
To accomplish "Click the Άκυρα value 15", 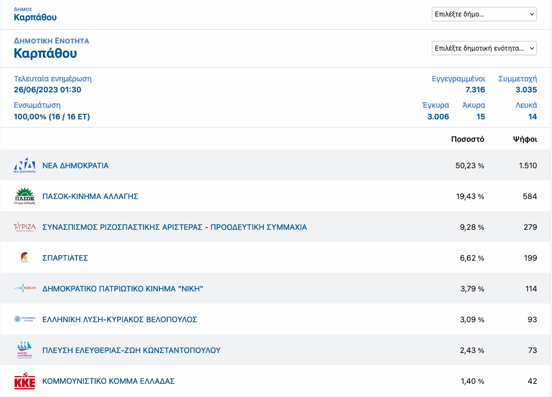I will 481,117.
